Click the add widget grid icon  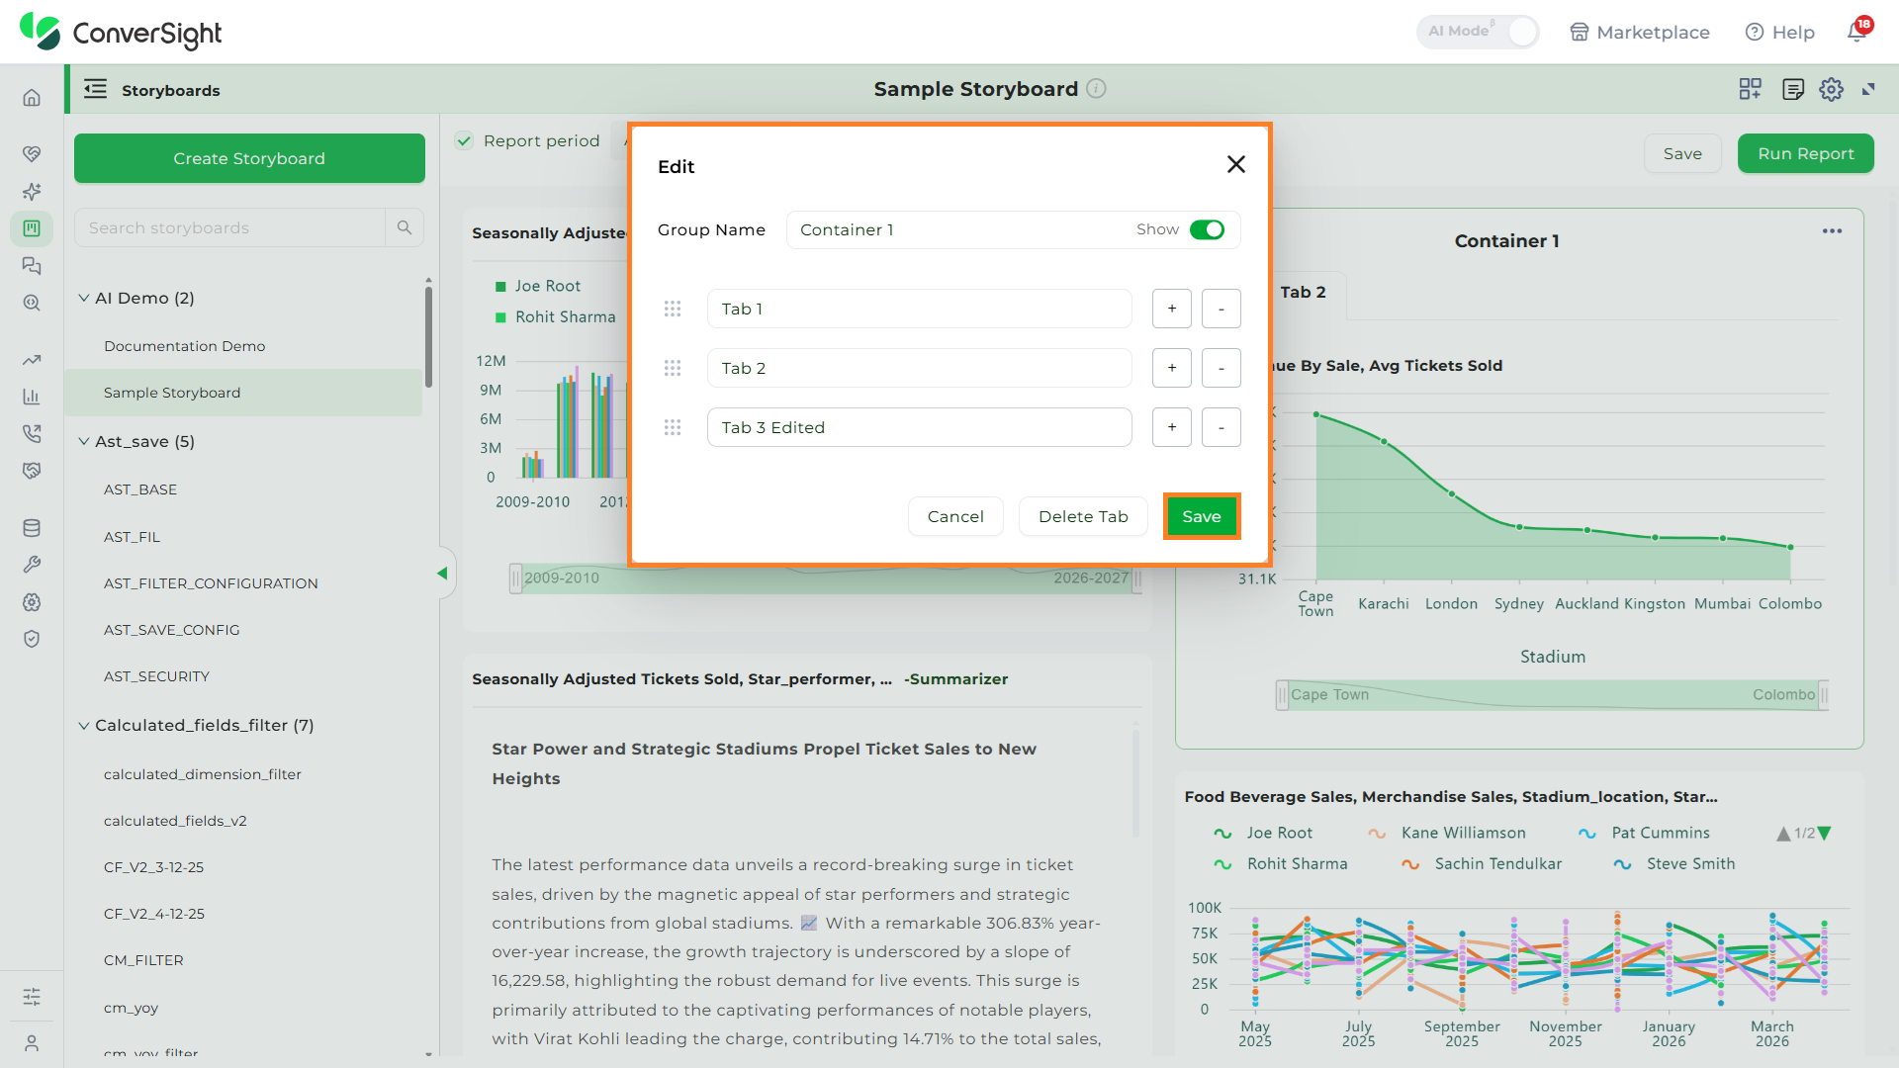tap(1750, 90)
